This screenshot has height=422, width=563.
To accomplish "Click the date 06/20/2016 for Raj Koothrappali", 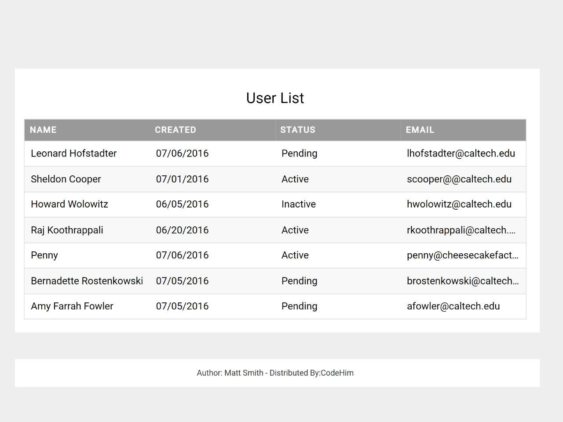I will coord(182,230).
